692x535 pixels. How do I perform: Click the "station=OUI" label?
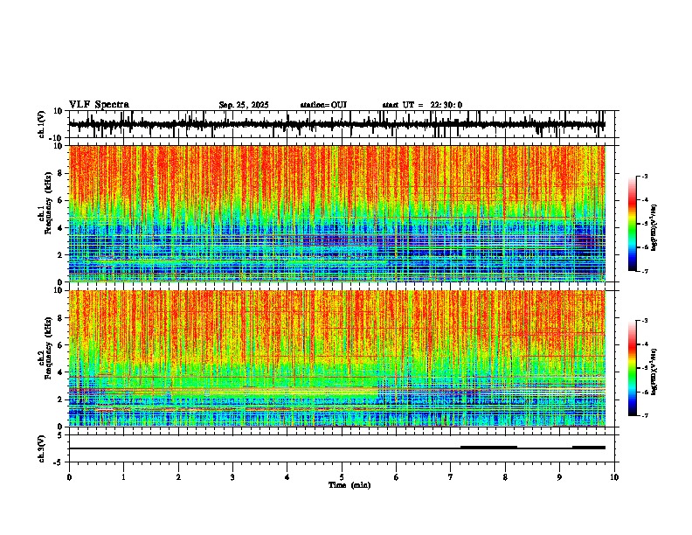click(x=323, y=105)
